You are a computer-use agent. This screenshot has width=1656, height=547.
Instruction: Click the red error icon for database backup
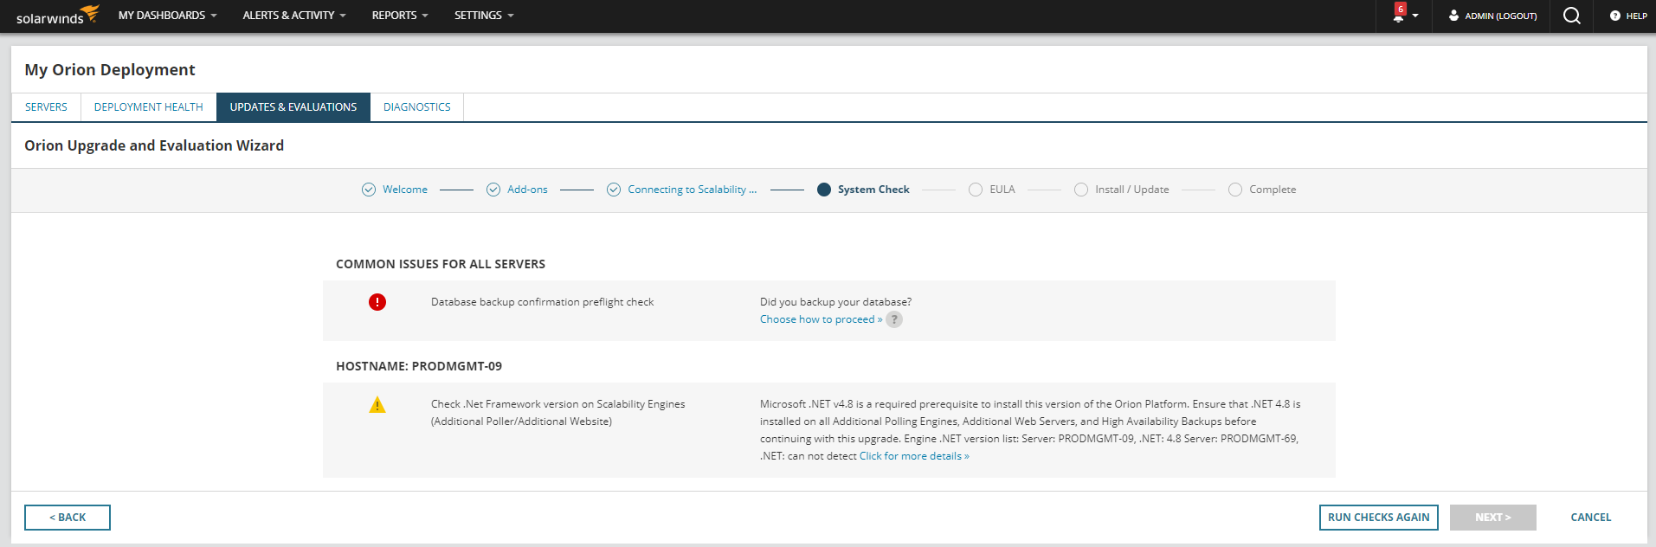tap(377, 302)
